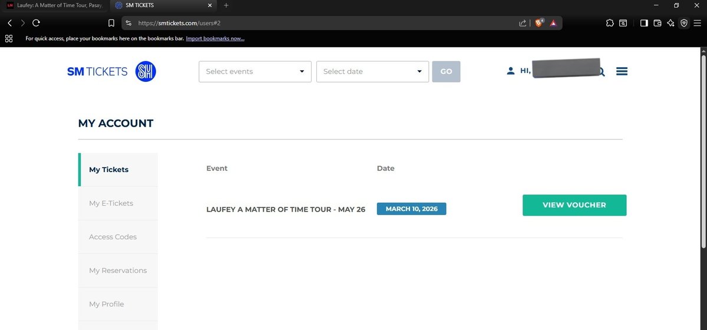Open the extensions puzzle icon
Viewport: 707px width, 330px height.
pyautogui.click(x=609, y=23)
